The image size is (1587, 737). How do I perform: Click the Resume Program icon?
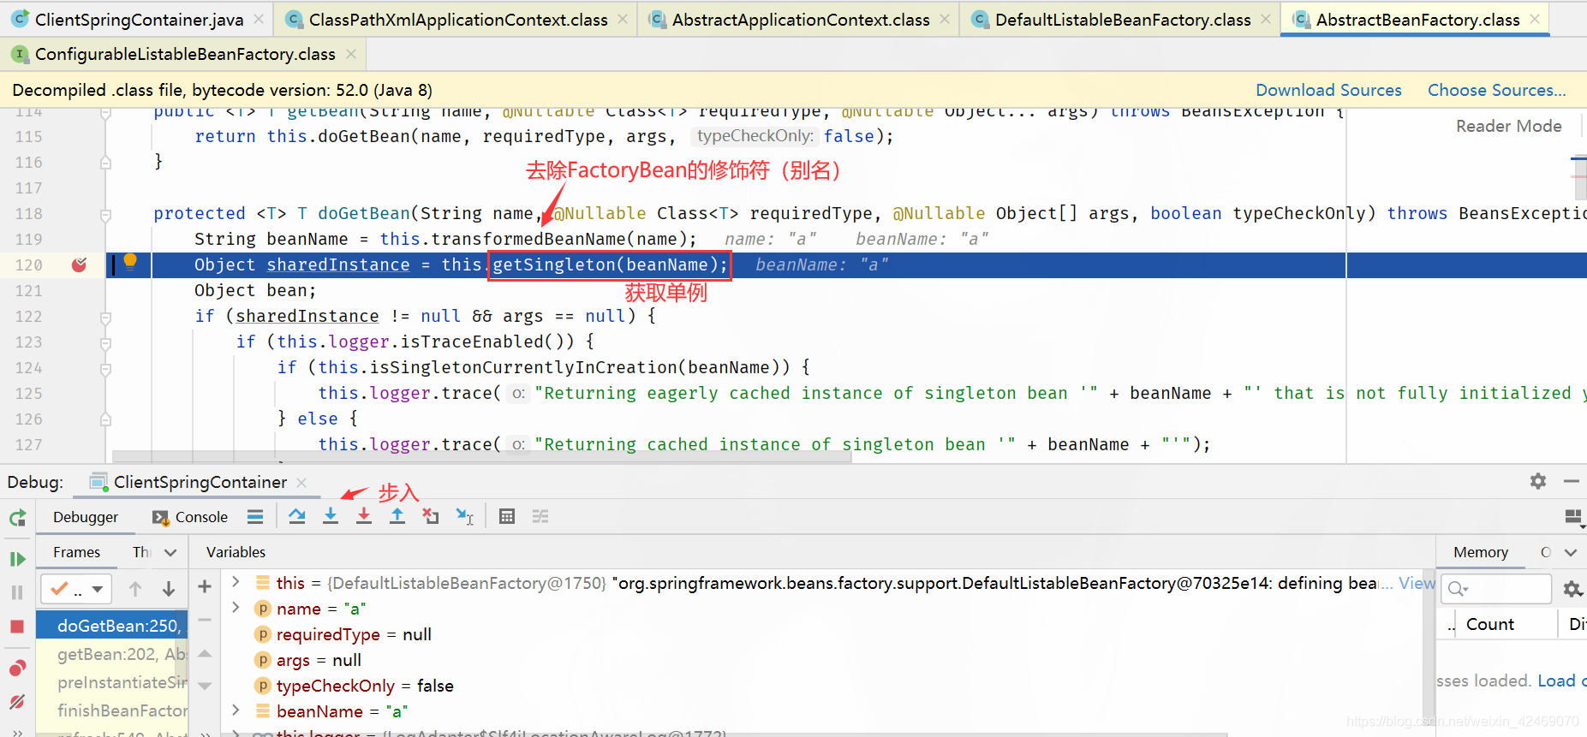(17, 559)
